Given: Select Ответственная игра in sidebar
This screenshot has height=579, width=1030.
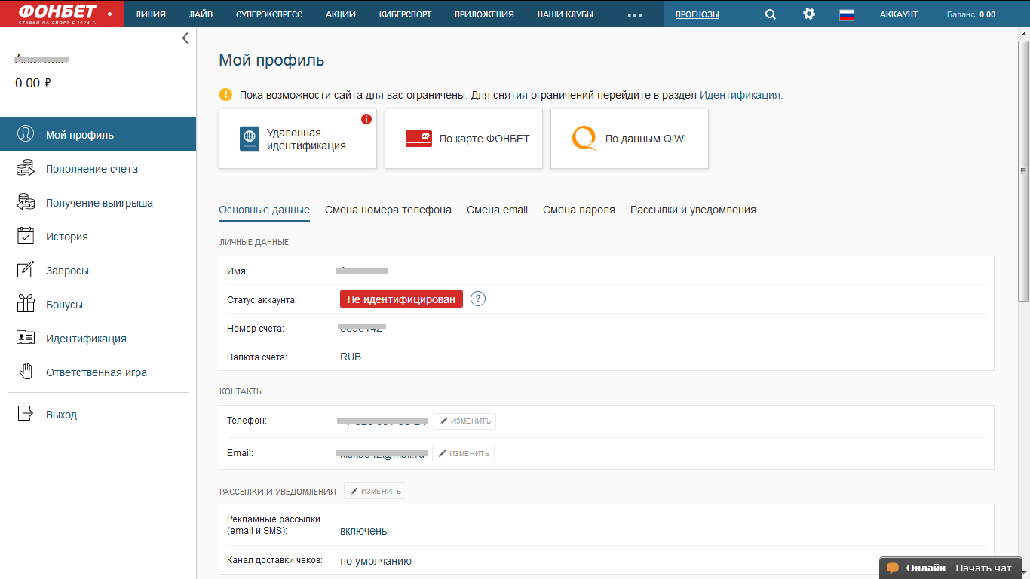Looking at the screenshot, I should [98, 372].
